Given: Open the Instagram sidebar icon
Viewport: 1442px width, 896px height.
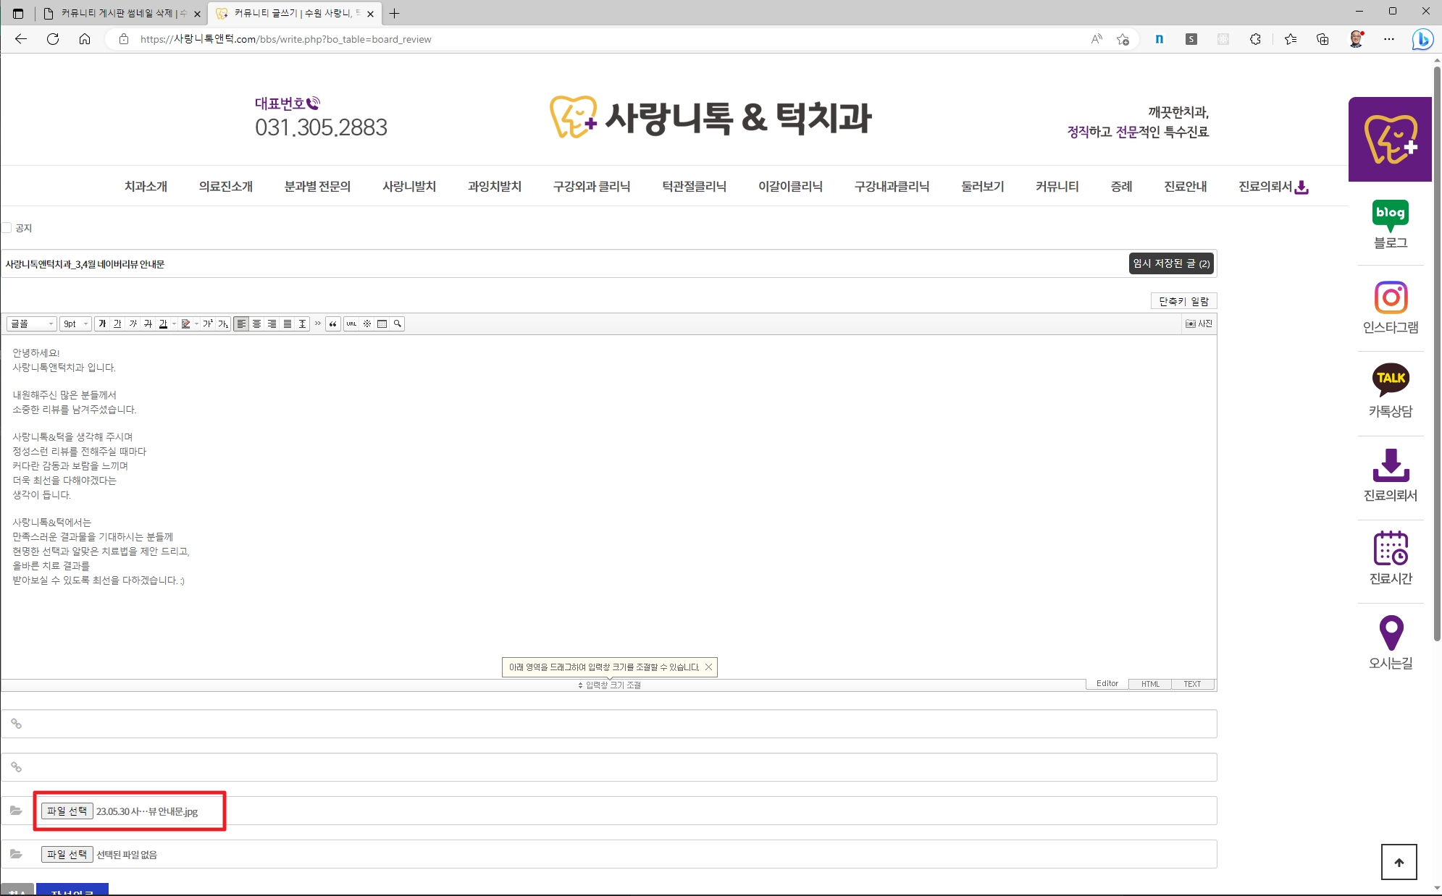Looking at the screenshot, I should [1391, 297].
